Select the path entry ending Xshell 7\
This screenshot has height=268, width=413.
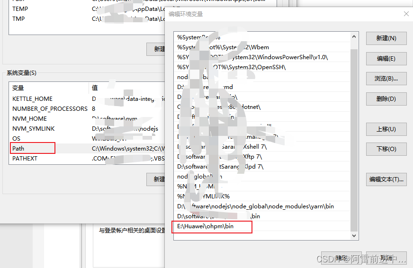(x=262, y=147)
